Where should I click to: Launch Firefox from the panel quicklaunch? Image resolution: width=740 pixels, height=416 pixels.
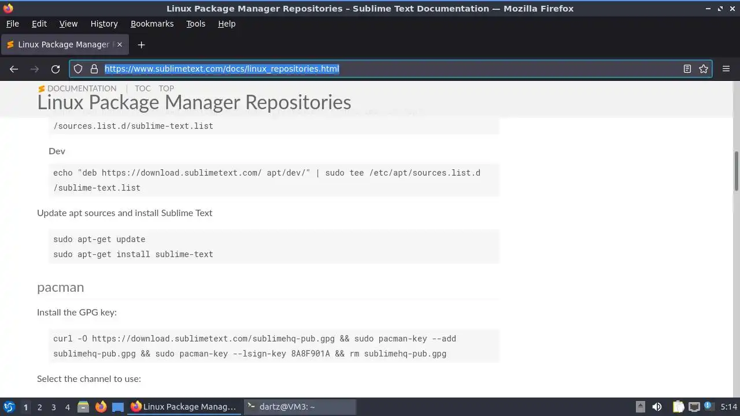(x=101, y=407)
